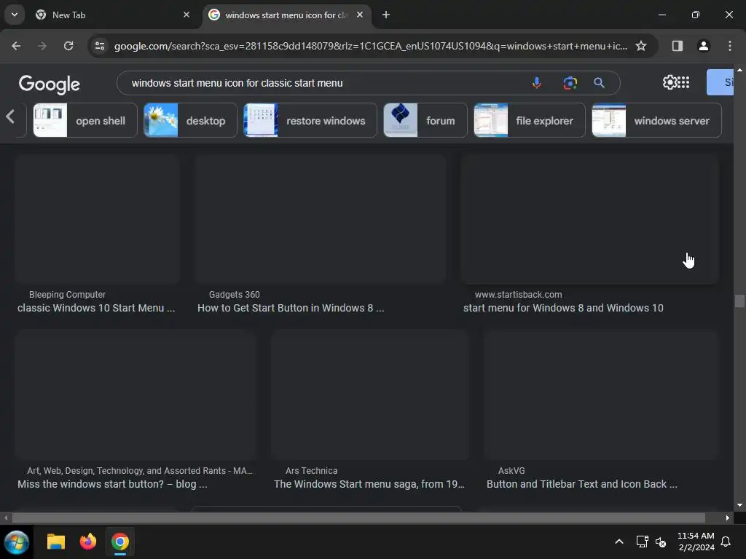Click the Art, Web, Design source label
This screenshot has width=746, height=559.
coord(140,471)
